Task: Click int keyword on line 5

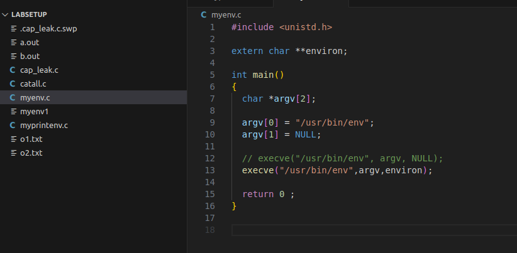Action: 240,75
